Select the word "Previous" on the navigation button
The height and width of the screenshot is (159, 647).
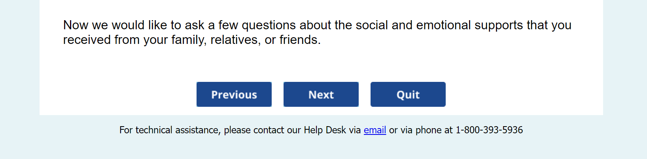coord(234,95)
